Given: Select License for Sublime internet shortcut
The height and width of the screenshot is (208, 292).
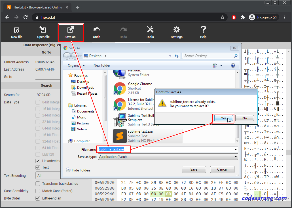Looking at the screenshot, I should (134, 104).
